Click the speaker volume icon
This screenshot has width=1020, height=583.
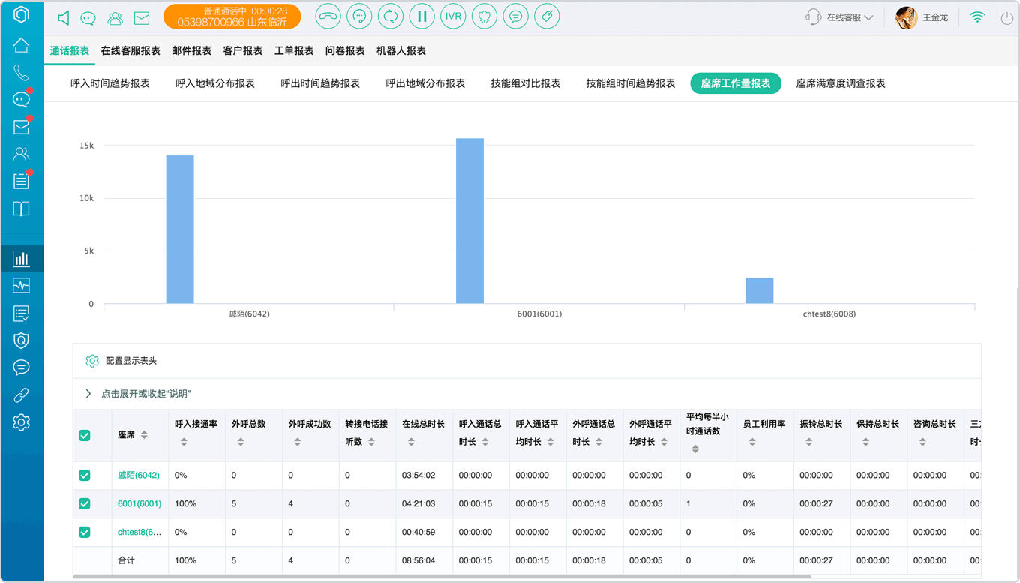point(64,17)
